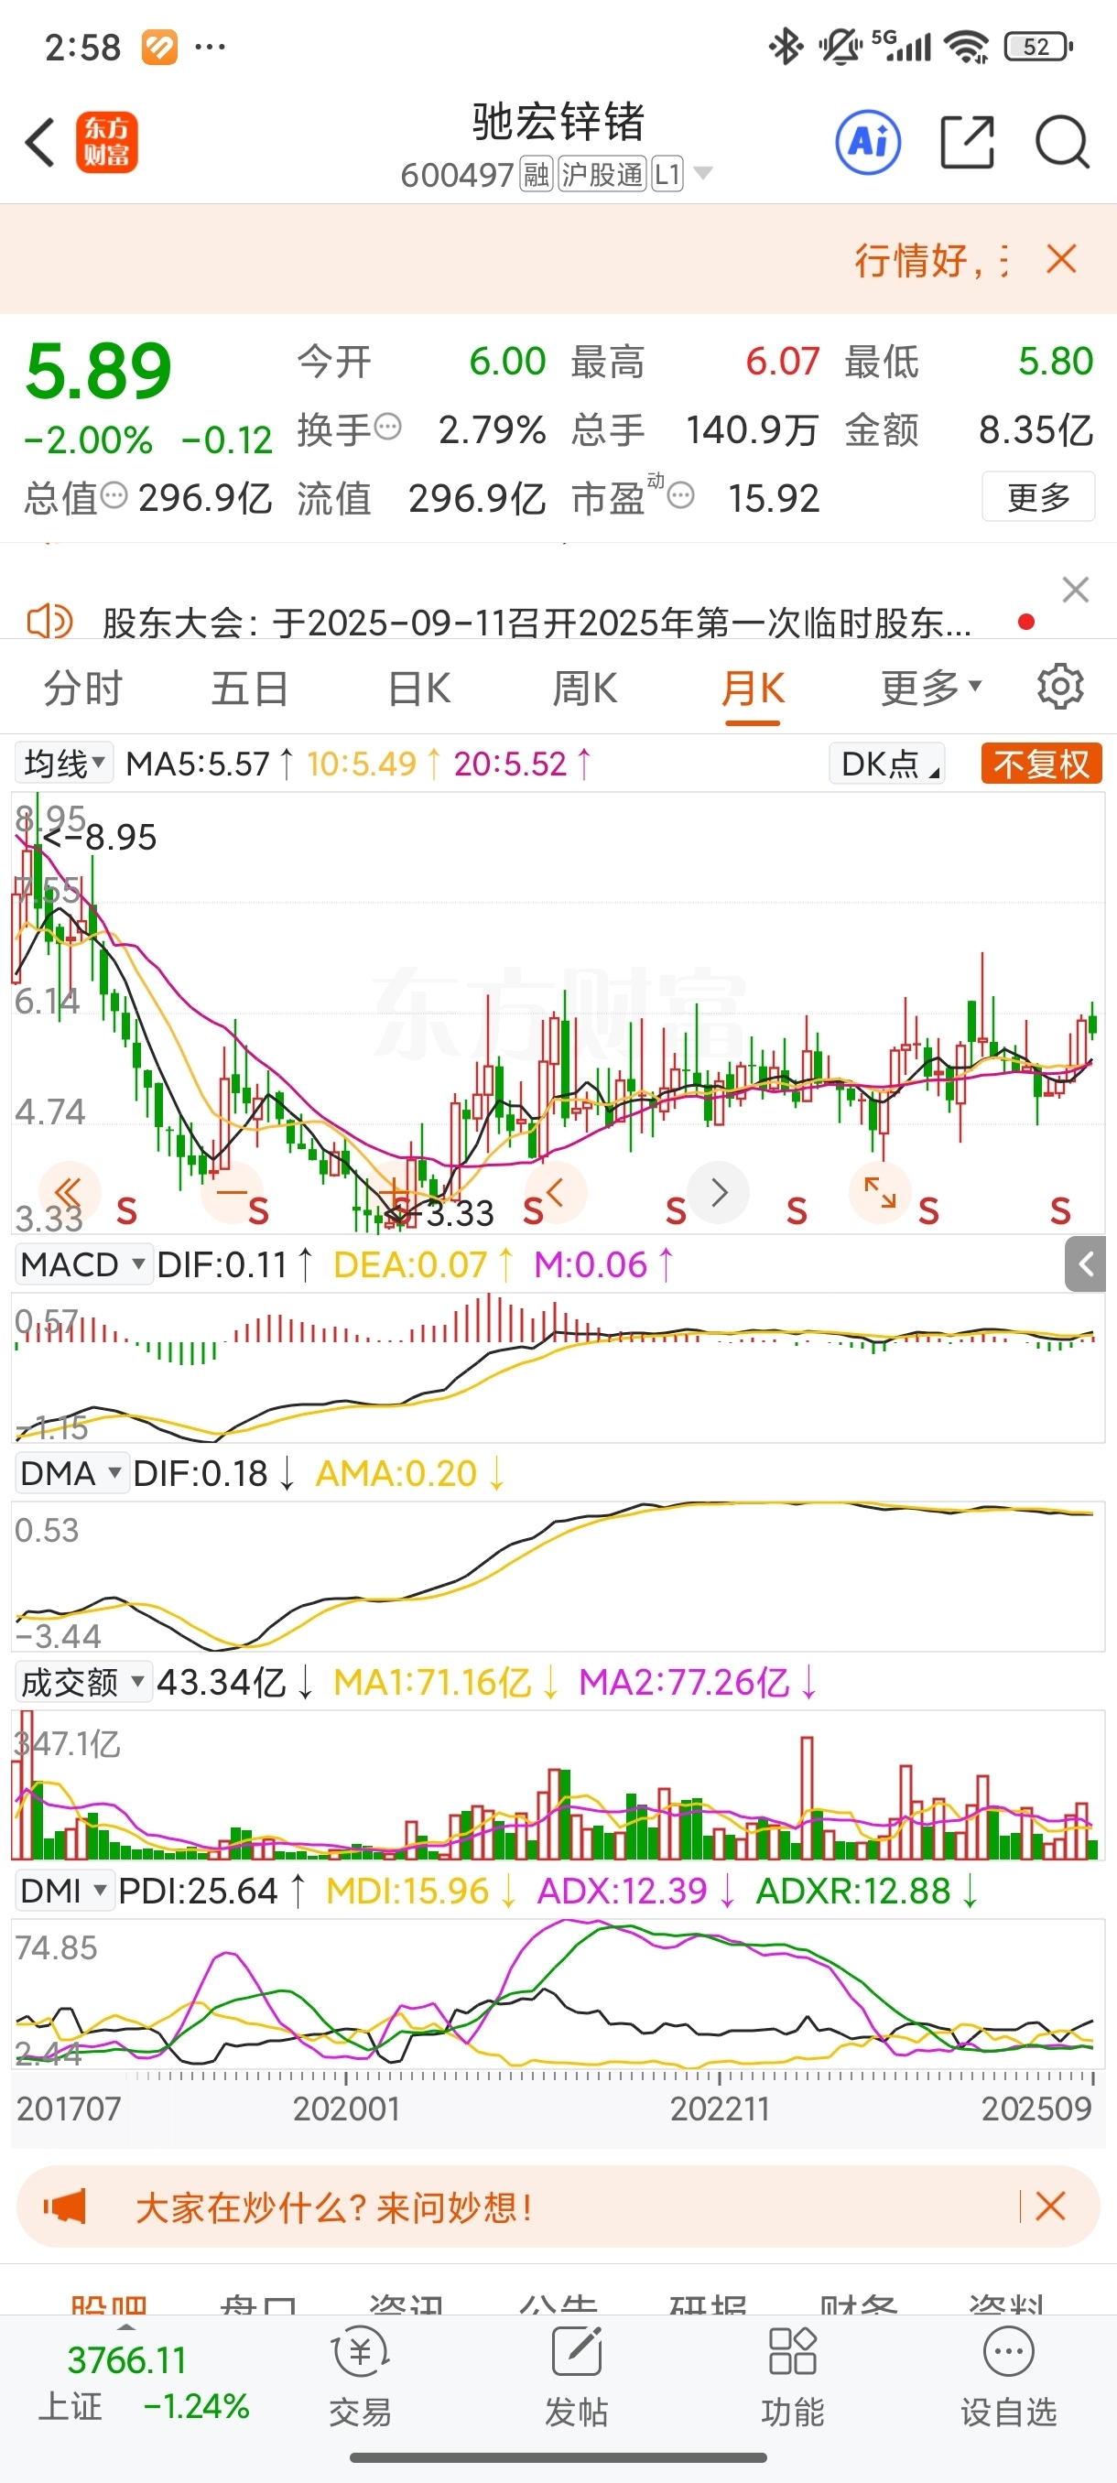Open the Ai assistant icon
Viewport: 1117px width, 2483px height.
point(868,143)
